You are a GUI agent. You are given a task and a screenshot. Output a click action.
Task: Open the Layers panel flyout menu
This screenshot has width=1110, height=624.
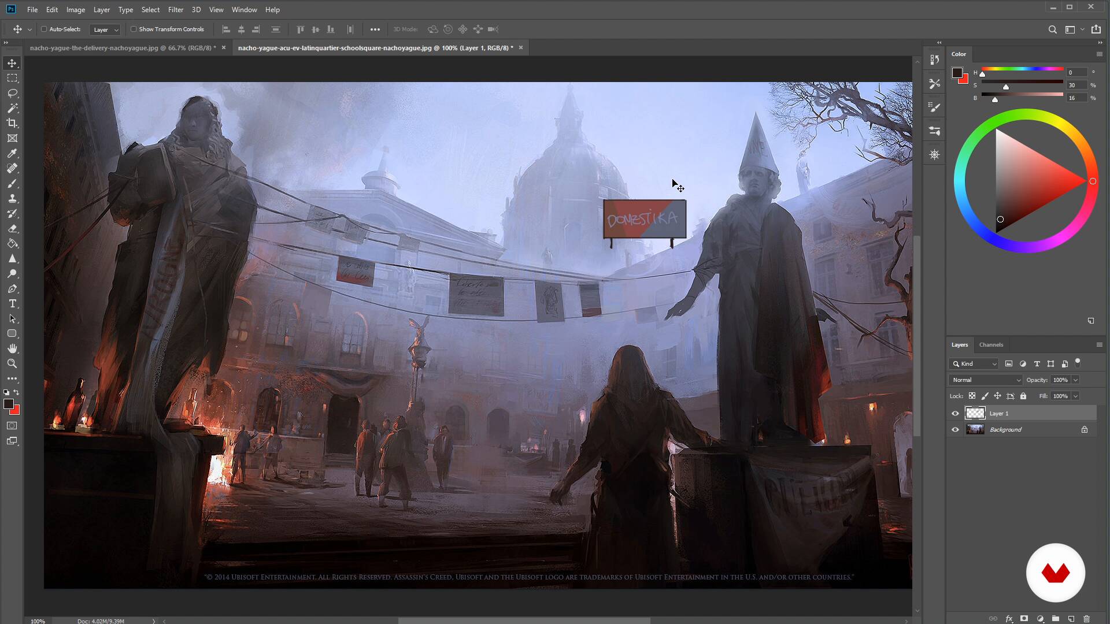[1099, 344]
